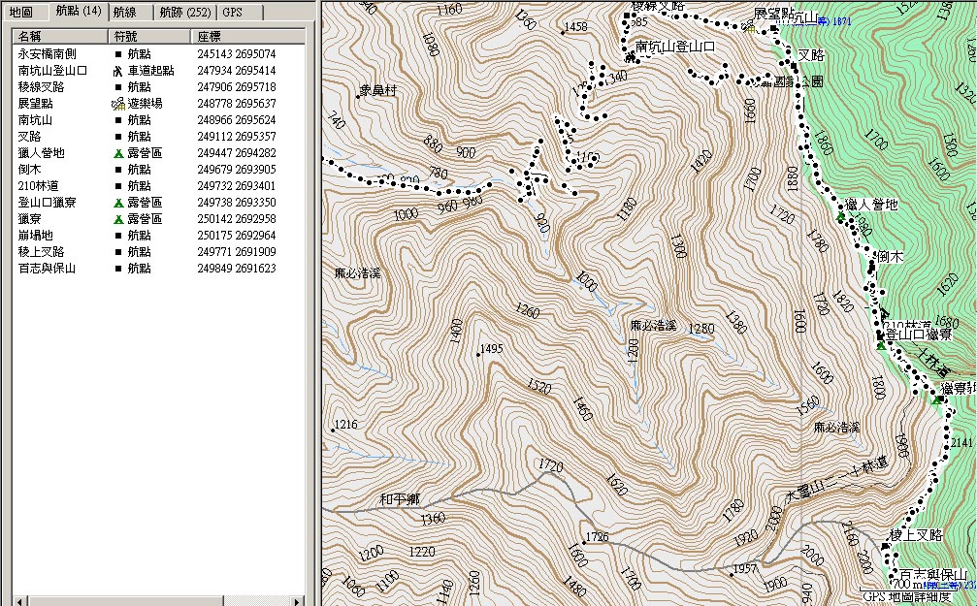The image size is (977, 606).
Task: Click the square symbol icon in the 百志與保山 row
Action: [x=118, y=269]
